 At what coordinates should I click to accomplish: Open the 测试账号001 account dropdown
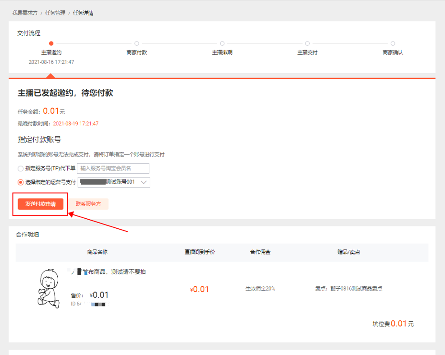(114, 182)
